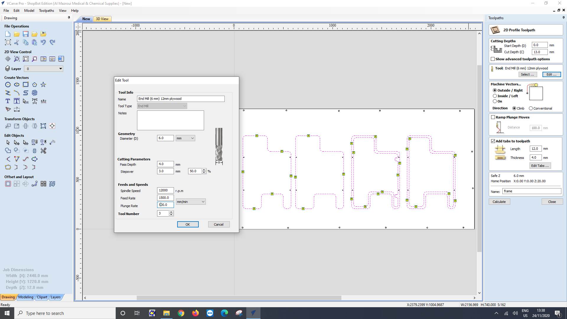Open the Layer dropdown list
Screen dimensions: 567x319
(61, 69)
